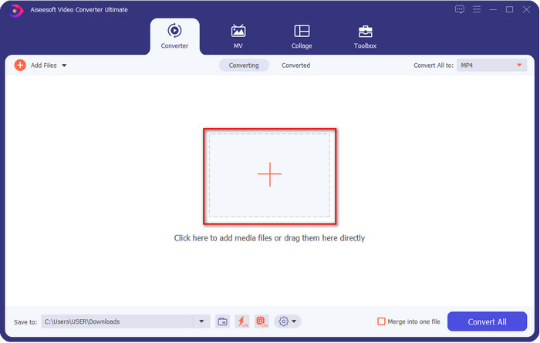Click the plus area to add media
This screenshot has width=540, height=343.
coord(269,174)
